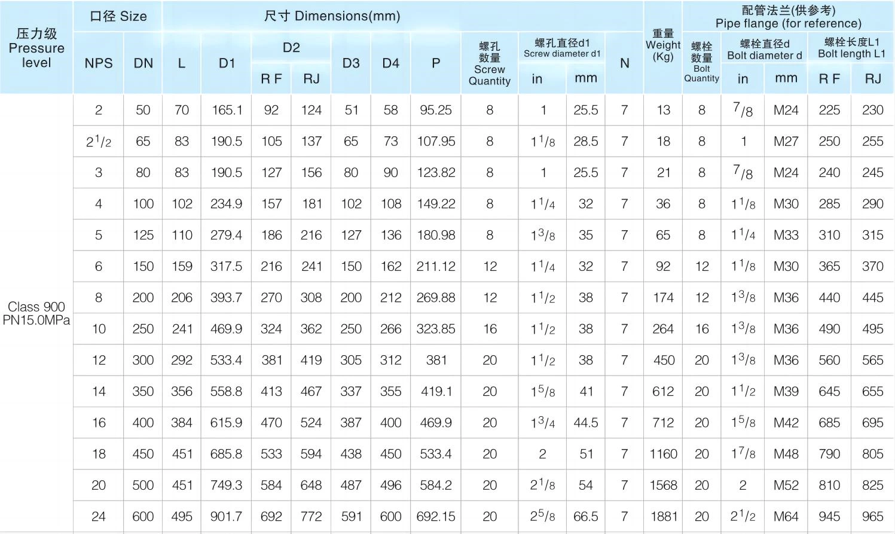Select D1 value '317.5' cell

[x=227, y=266]
